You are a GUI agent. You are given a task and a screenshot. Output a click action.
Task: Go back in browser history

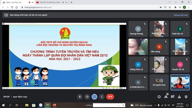point(3,7)
